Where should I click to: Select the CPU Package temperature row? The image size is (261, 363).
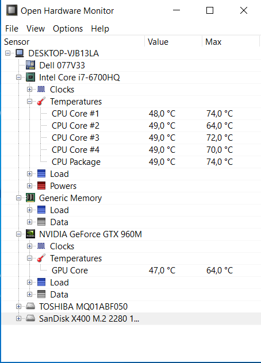(131, 162)
